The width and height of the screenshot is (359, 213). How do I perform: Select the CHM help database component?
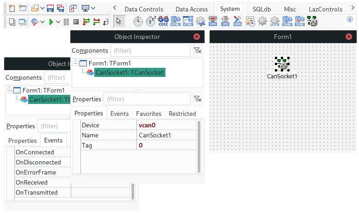pyautogui.click(x=287, y=21)
